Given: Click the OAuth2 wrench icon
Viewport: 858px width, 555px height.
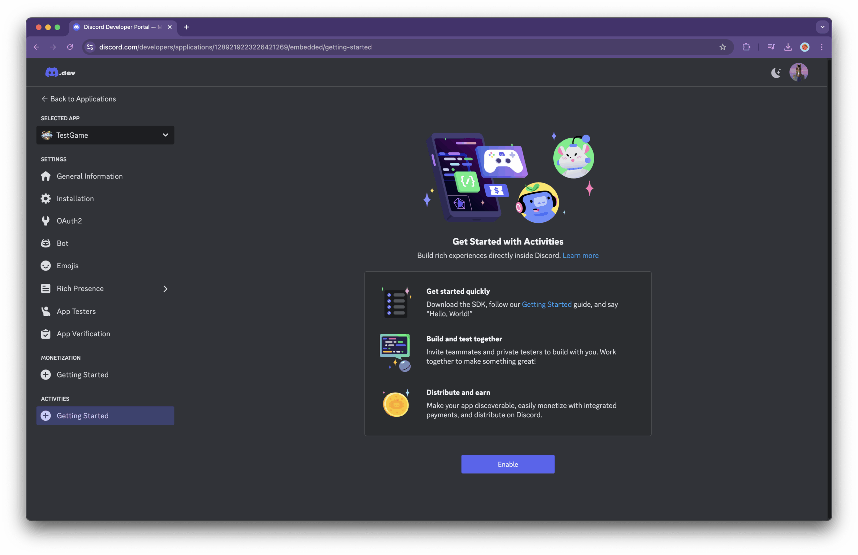Looking at the screenshot, I should (x=46, y=221).
